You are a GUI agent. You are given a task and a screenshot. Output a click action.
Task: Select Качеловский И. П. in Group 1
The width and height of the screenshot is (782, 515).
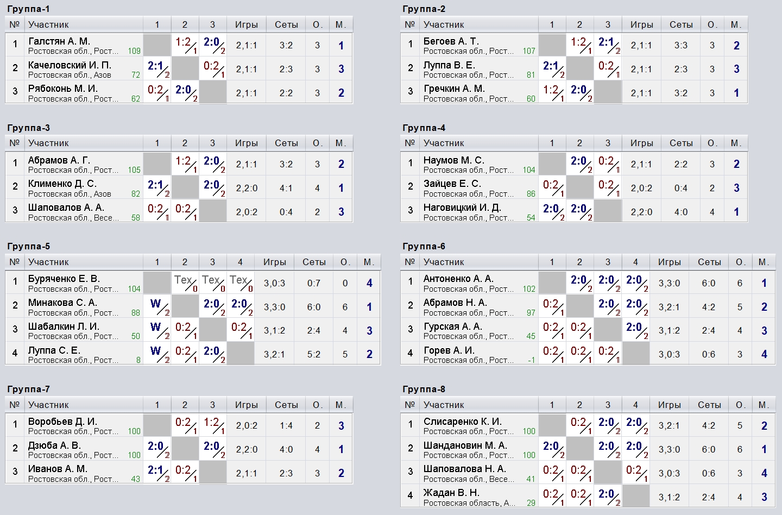click(70, 65)
